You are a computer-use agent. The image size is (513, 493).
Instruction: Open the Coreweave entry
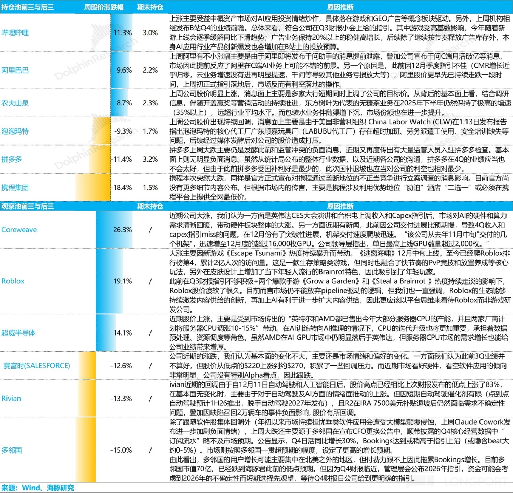[19, 230]
